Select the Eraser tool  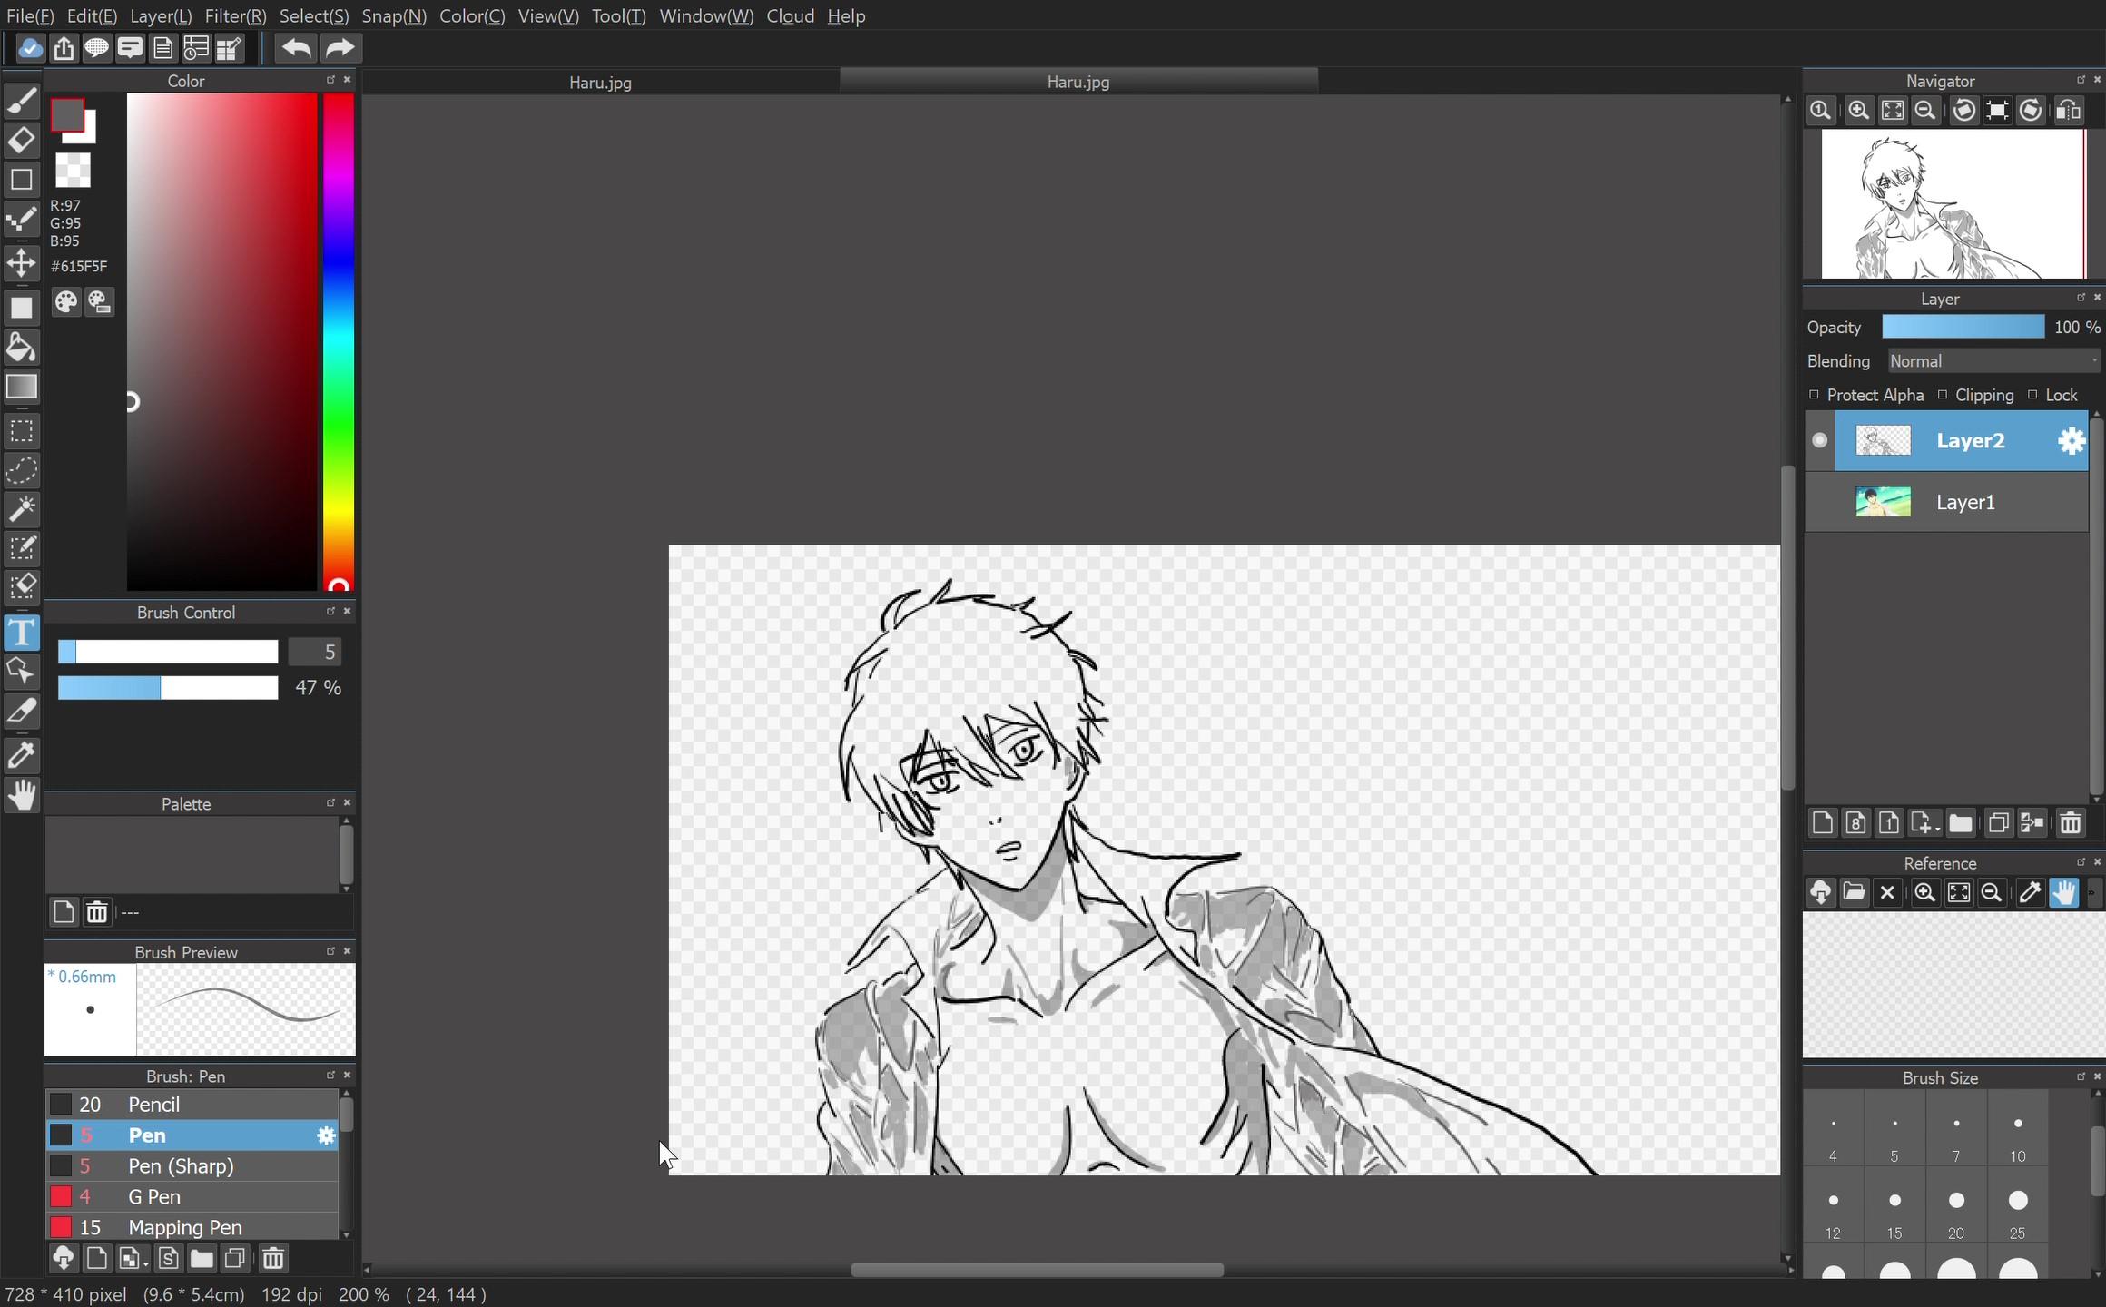23,140
